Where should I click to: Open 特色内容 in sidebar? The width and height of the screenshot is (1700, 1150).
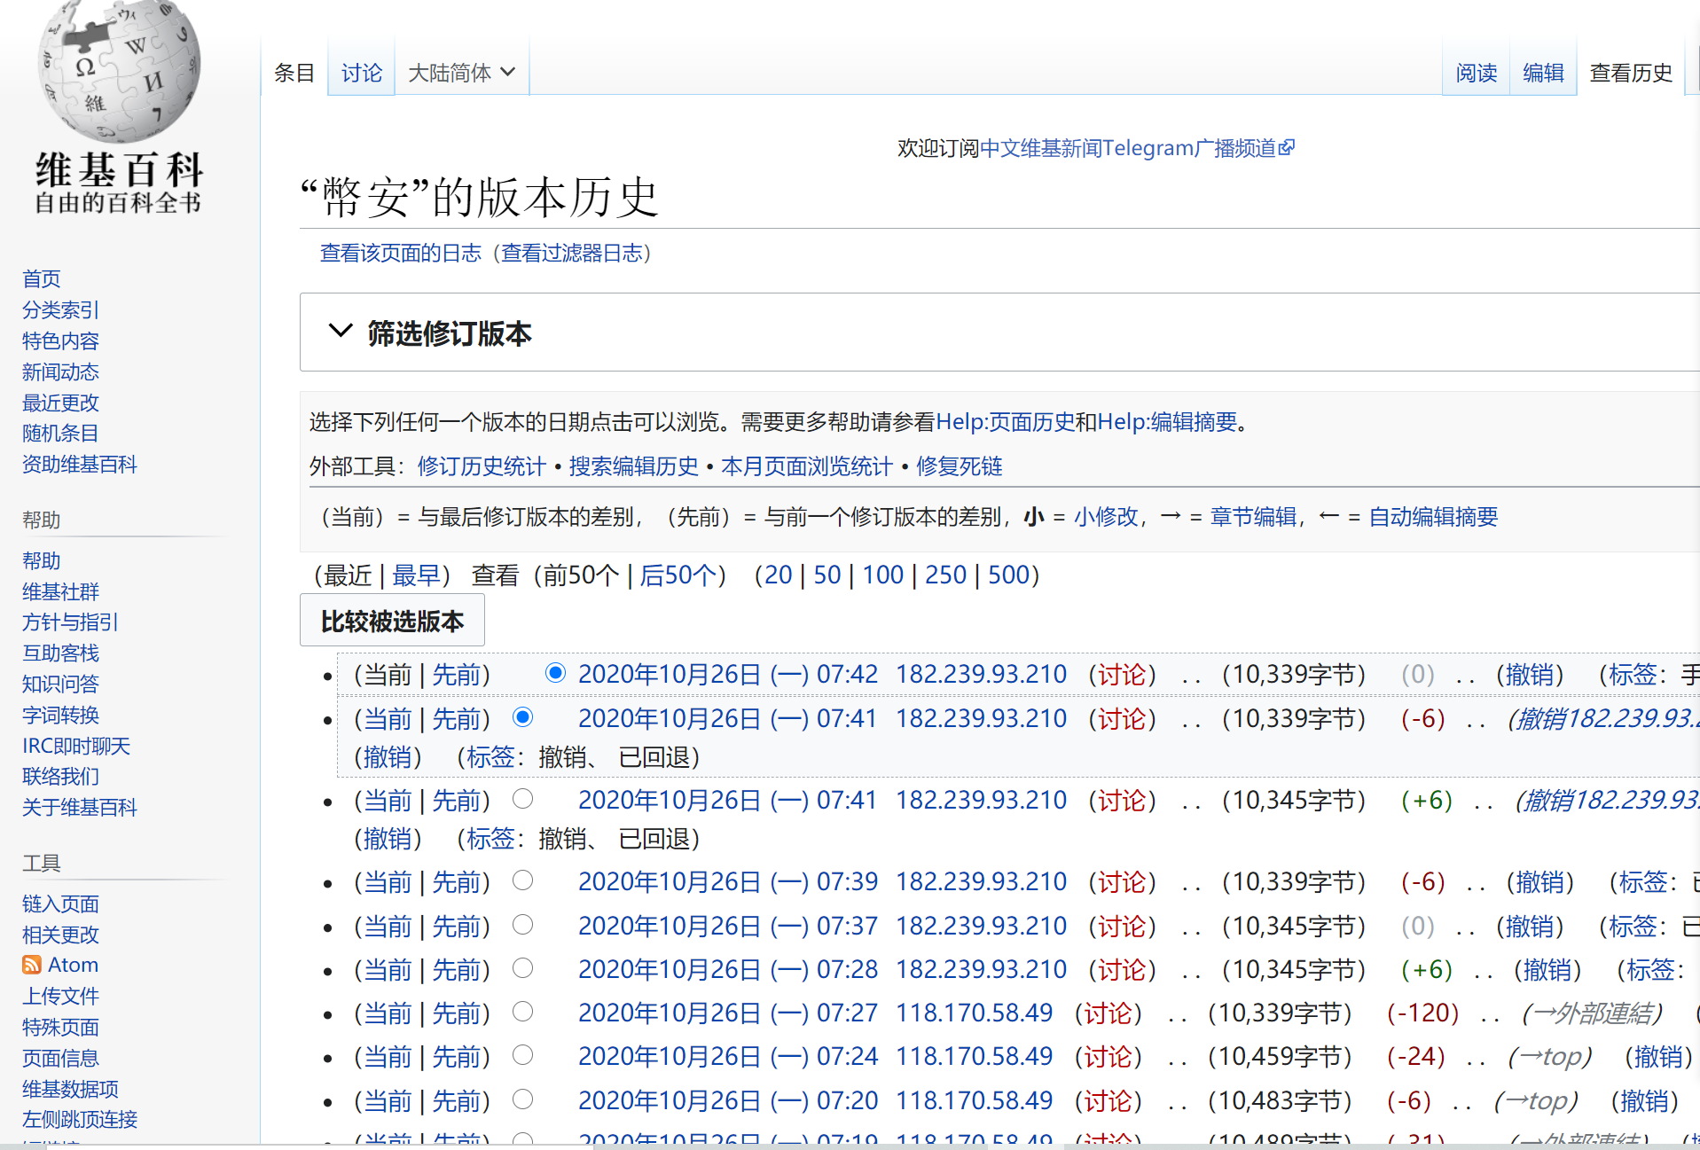click(x=60, y=340)
